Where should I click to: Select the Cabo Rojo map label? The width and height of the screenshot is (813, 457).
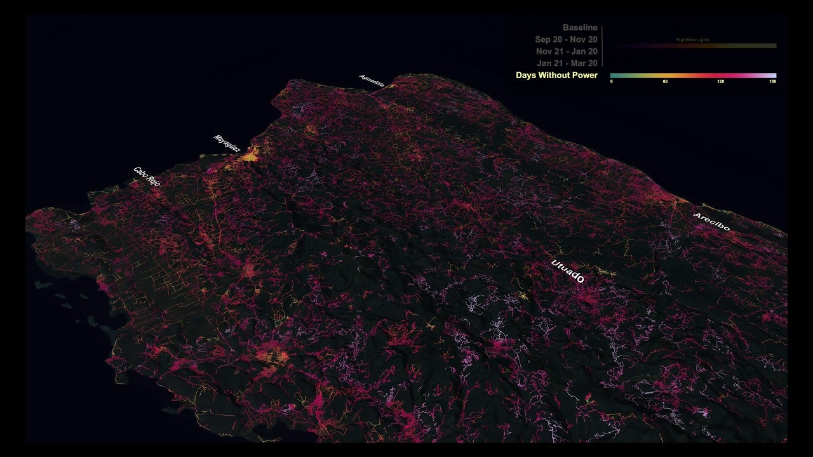pos(147,176)
